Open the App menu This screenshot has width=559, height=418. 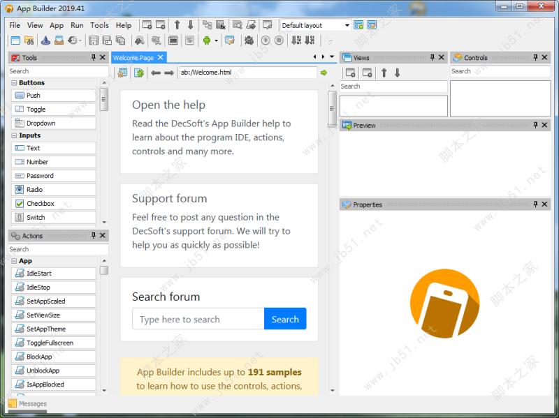pos(57,25)
